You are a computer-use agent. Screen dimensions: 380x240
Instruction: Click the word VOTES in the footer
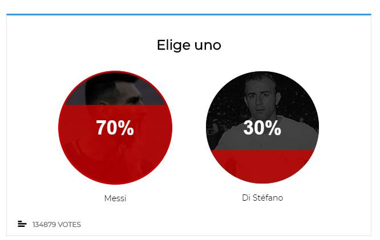[69, 225]
